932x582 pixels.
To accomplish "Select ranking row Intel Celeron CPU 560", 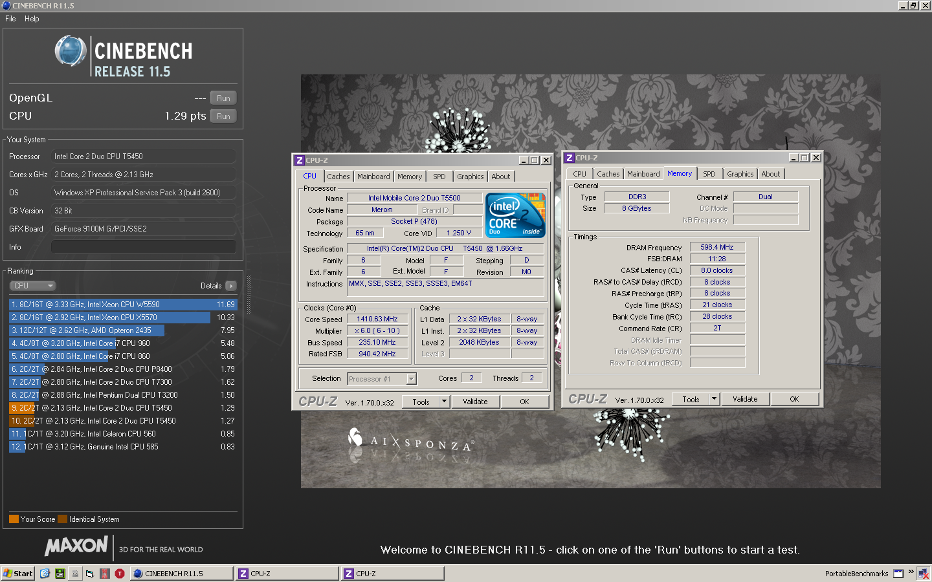I will point(123,433).
